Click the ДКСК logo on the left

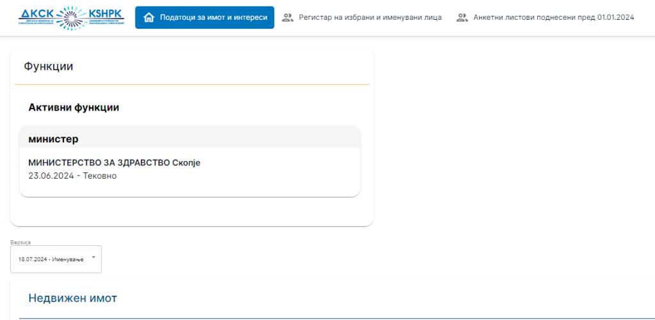click(37, 14)
